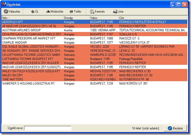Select CEVA-PHYLAXIA OLTOANYAGTERMELO ZRT row

(x=95, y=34)
